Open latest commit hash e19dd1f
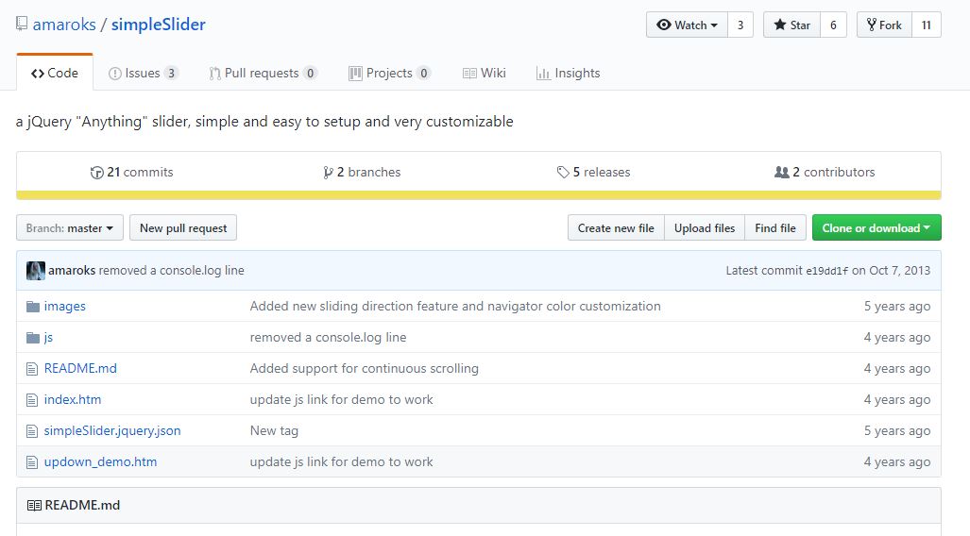The height and width of the screenshot is (536, 970). click(x=827, y=272)
